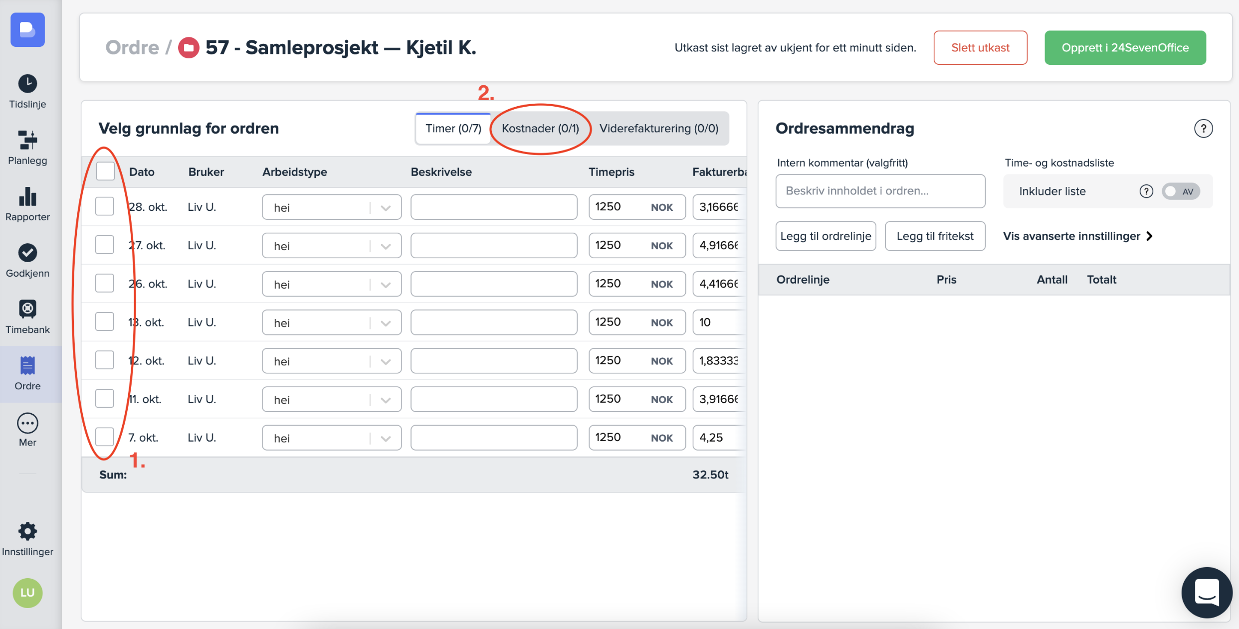Check the 28. okt. row checkbox
This screenshot has height=629, width=1239.
[x=105, y=206]
